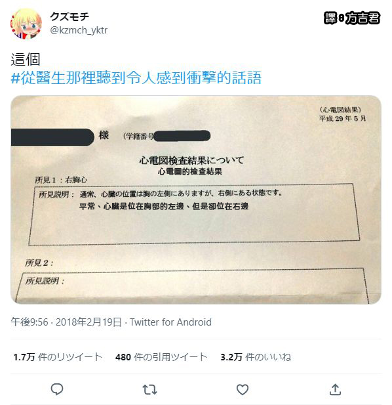Screen dimensions: 392x405
Task: View the 3.2万 件のいいね list
Action: coord(256,357)
